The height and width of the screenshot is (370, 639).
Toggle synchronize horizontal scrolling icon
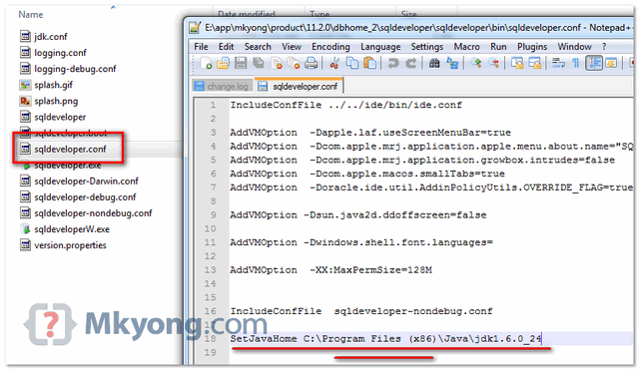tap(535, 63)
